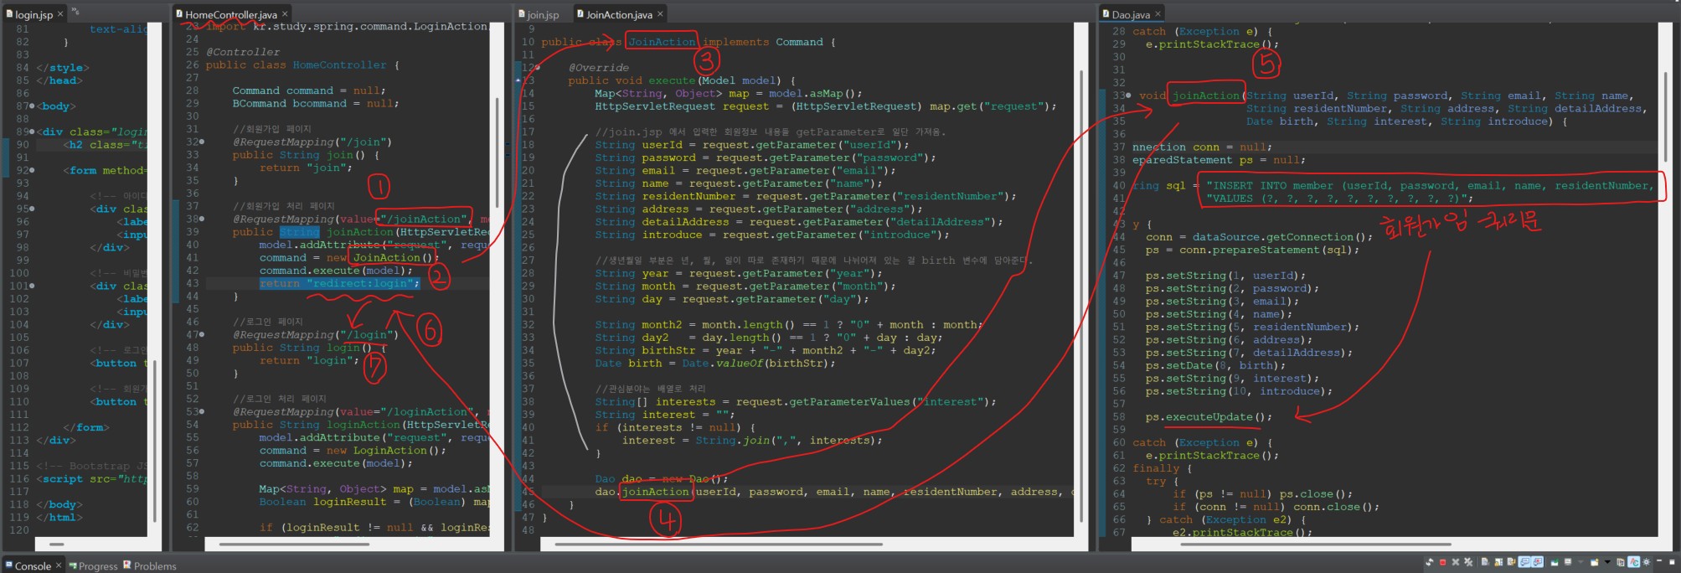The width and height of the screenshot is (1681, 573).
Task: Open the Progress view tab
Action: click(x=93, y=565)
